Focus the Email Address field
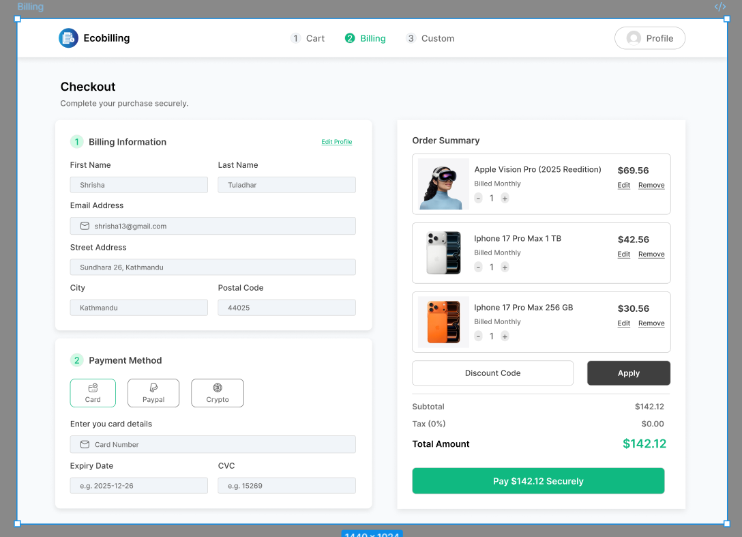 (x=213, y=226)
